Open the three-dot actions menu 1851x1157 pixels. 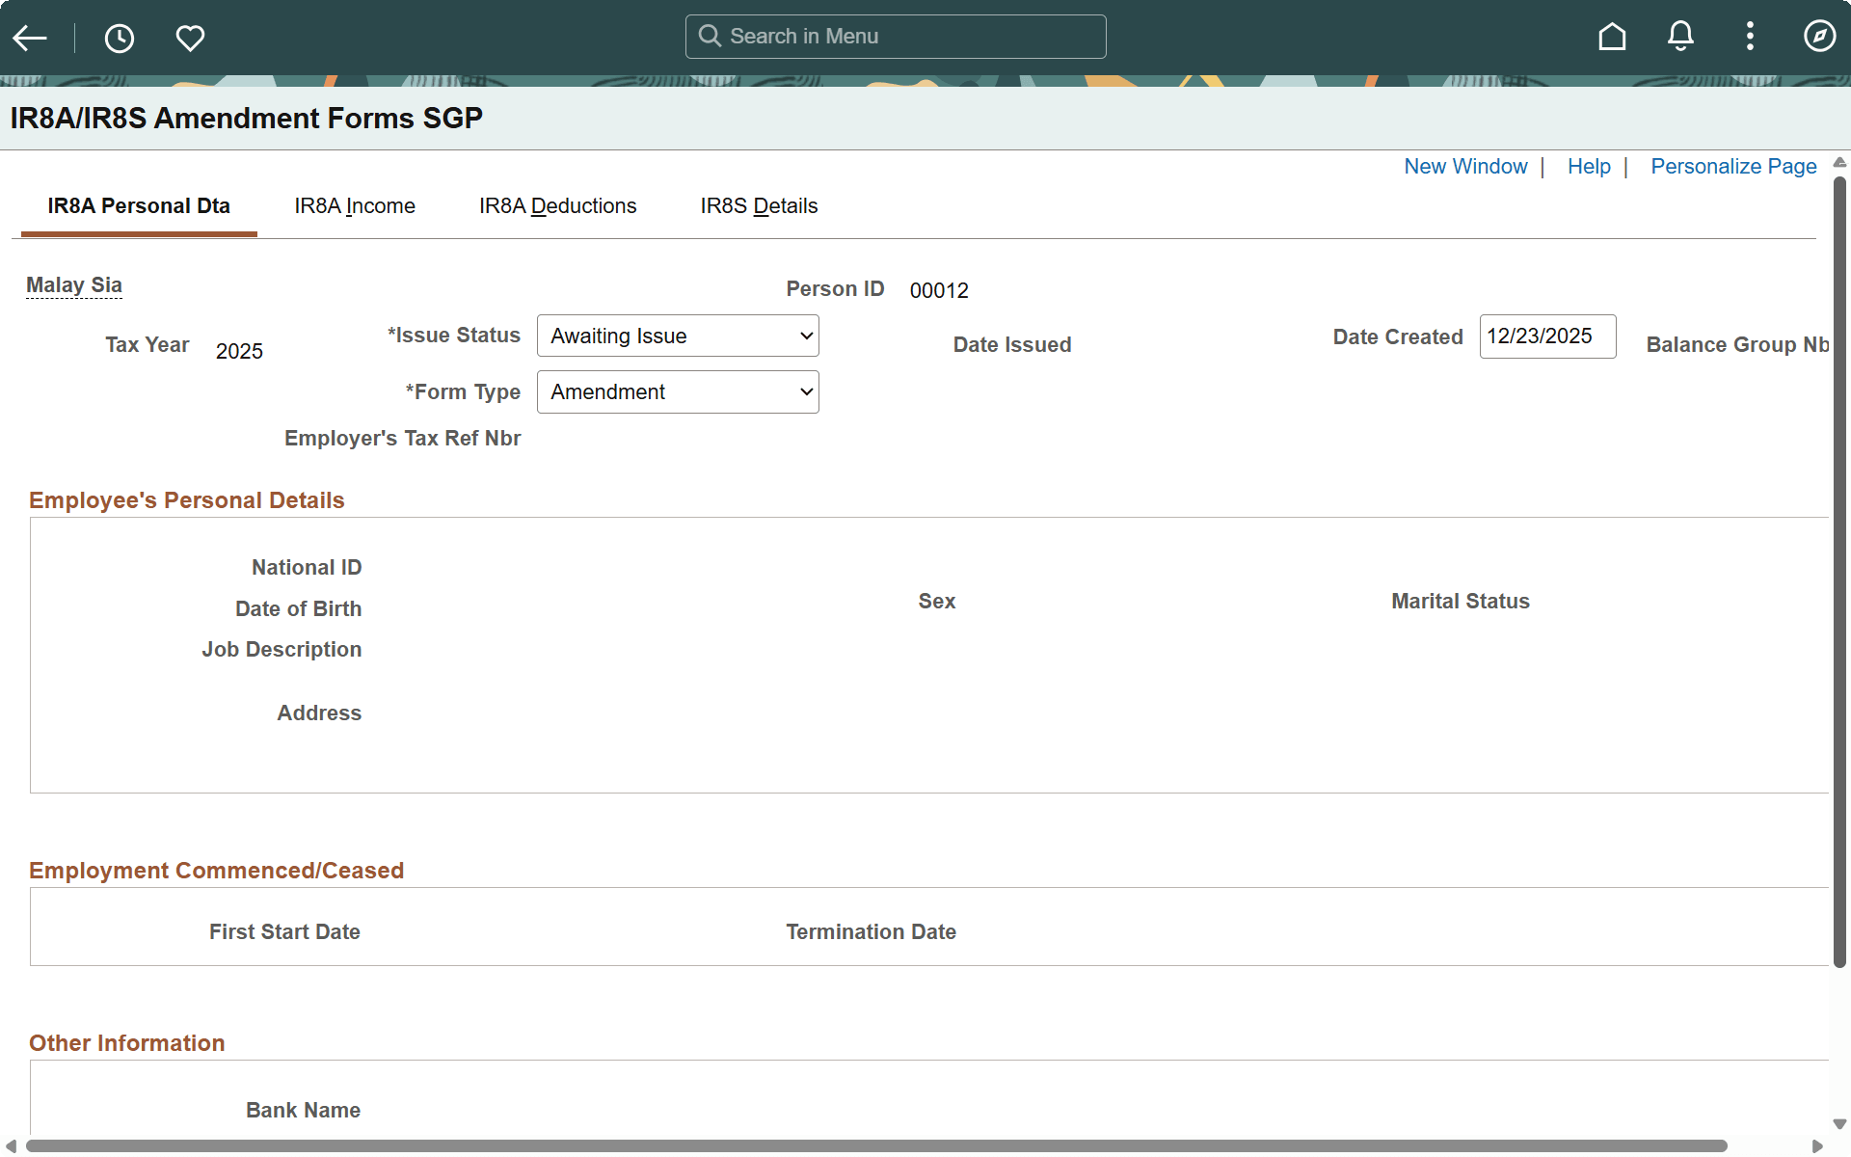pyautogui.click(x=1750, y=37)
